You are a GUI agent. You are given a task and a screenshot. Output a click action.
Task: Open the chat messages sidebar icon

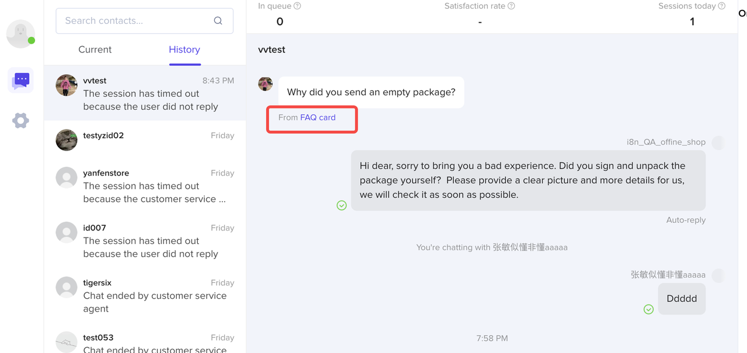tap(21, 80)
